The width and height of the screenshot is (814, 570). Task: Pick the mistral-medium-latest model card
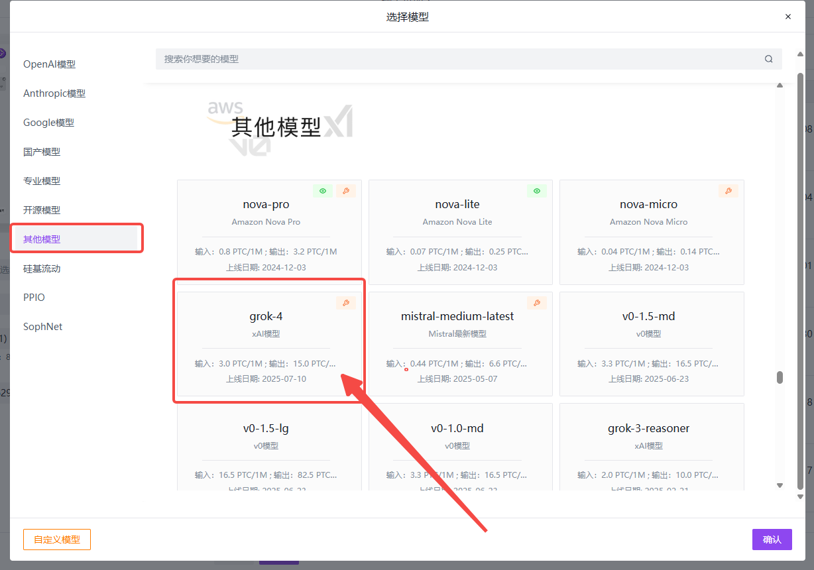(x=461, y=344)
